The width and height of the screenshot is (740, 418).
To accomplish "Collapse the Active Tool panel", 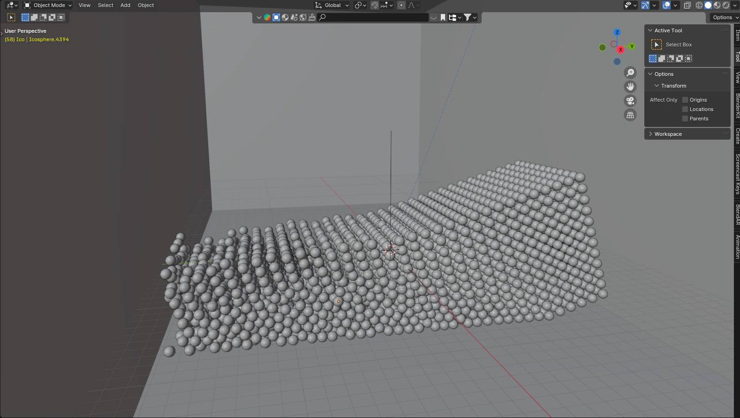I will 650,30.
